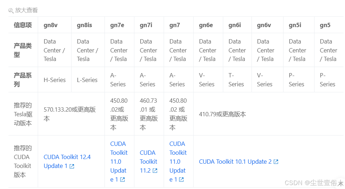Click the magnifier icon beside 放大查看

click(11, 10)
